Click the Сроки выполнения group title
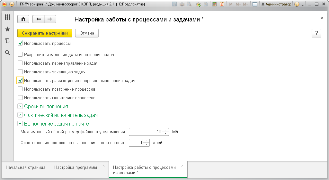The width and height of the screenshot is (329, 180). 46,106
